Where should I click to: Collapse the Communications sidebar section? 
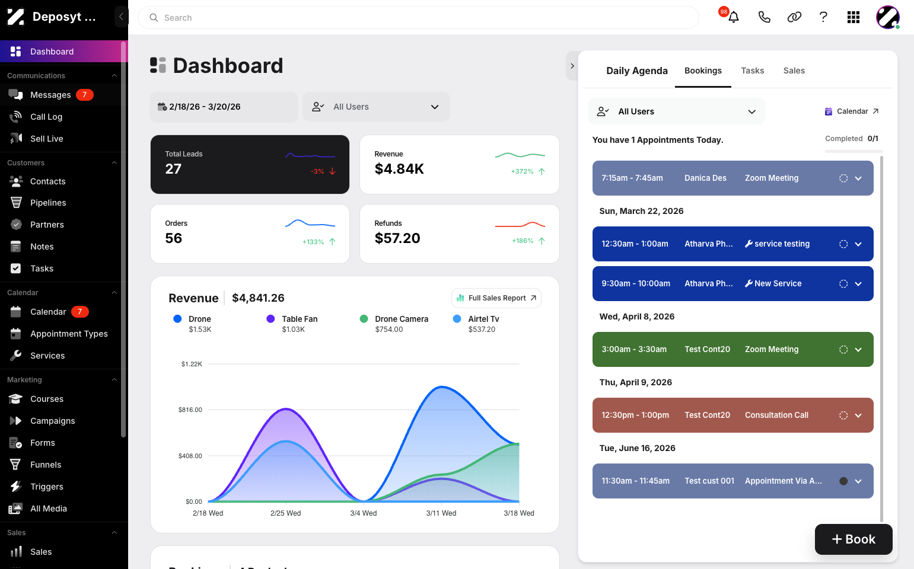[x=114, y=76]
